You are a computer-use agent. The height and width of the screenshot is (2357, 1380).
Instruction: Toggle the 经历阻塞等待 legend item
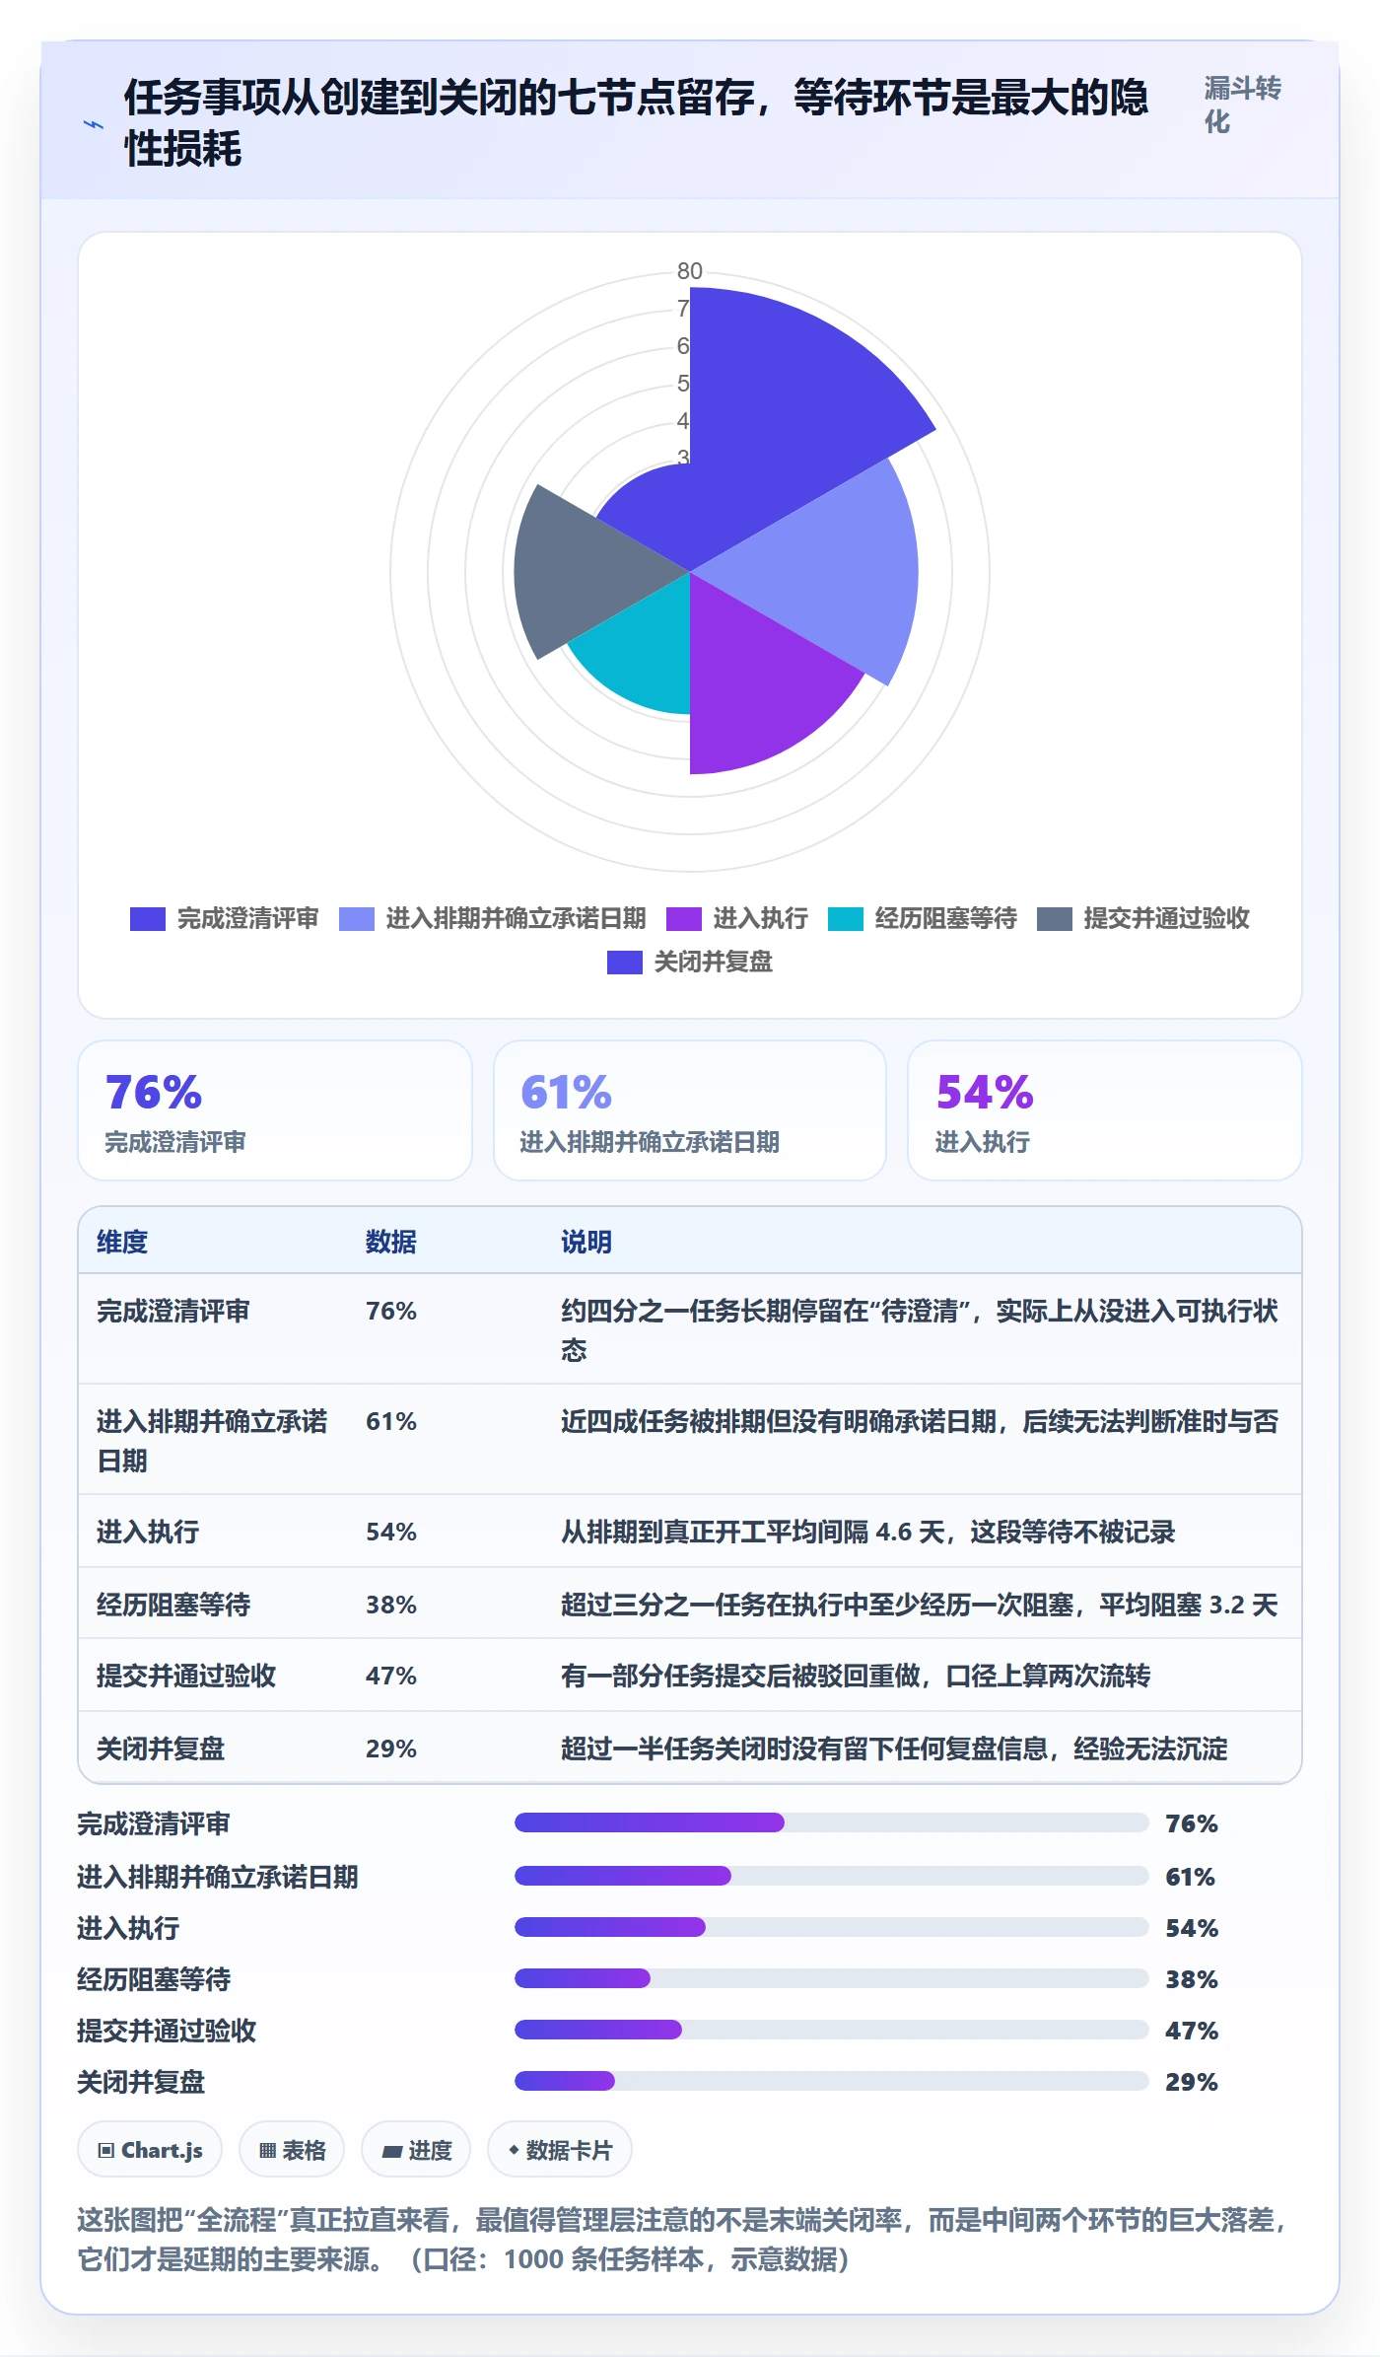click(922, 919)
